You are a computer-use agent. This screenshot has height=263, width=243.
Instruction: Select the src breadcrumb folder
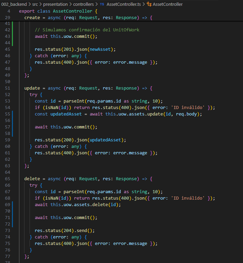pyautogui.click(x=35, y=4)
